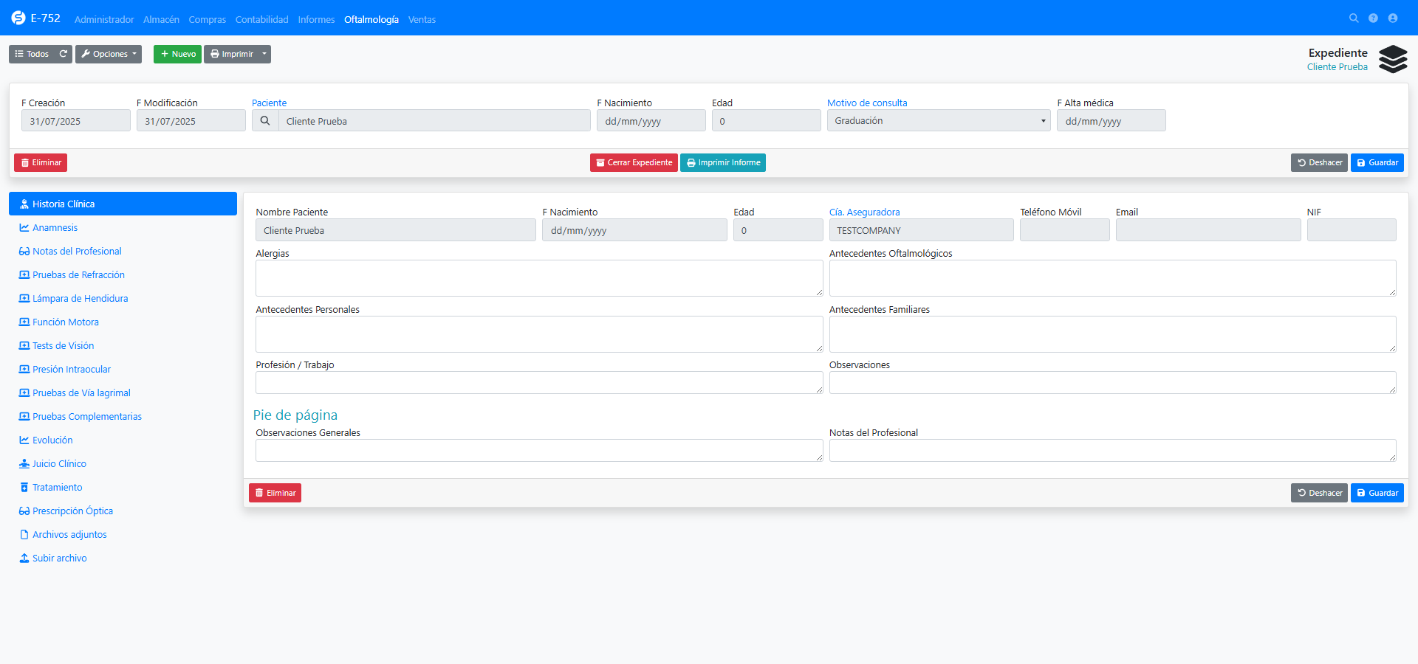Select the Presión Intraocular section
This screenshot has width=1418, height=664.
click(72, 370)
